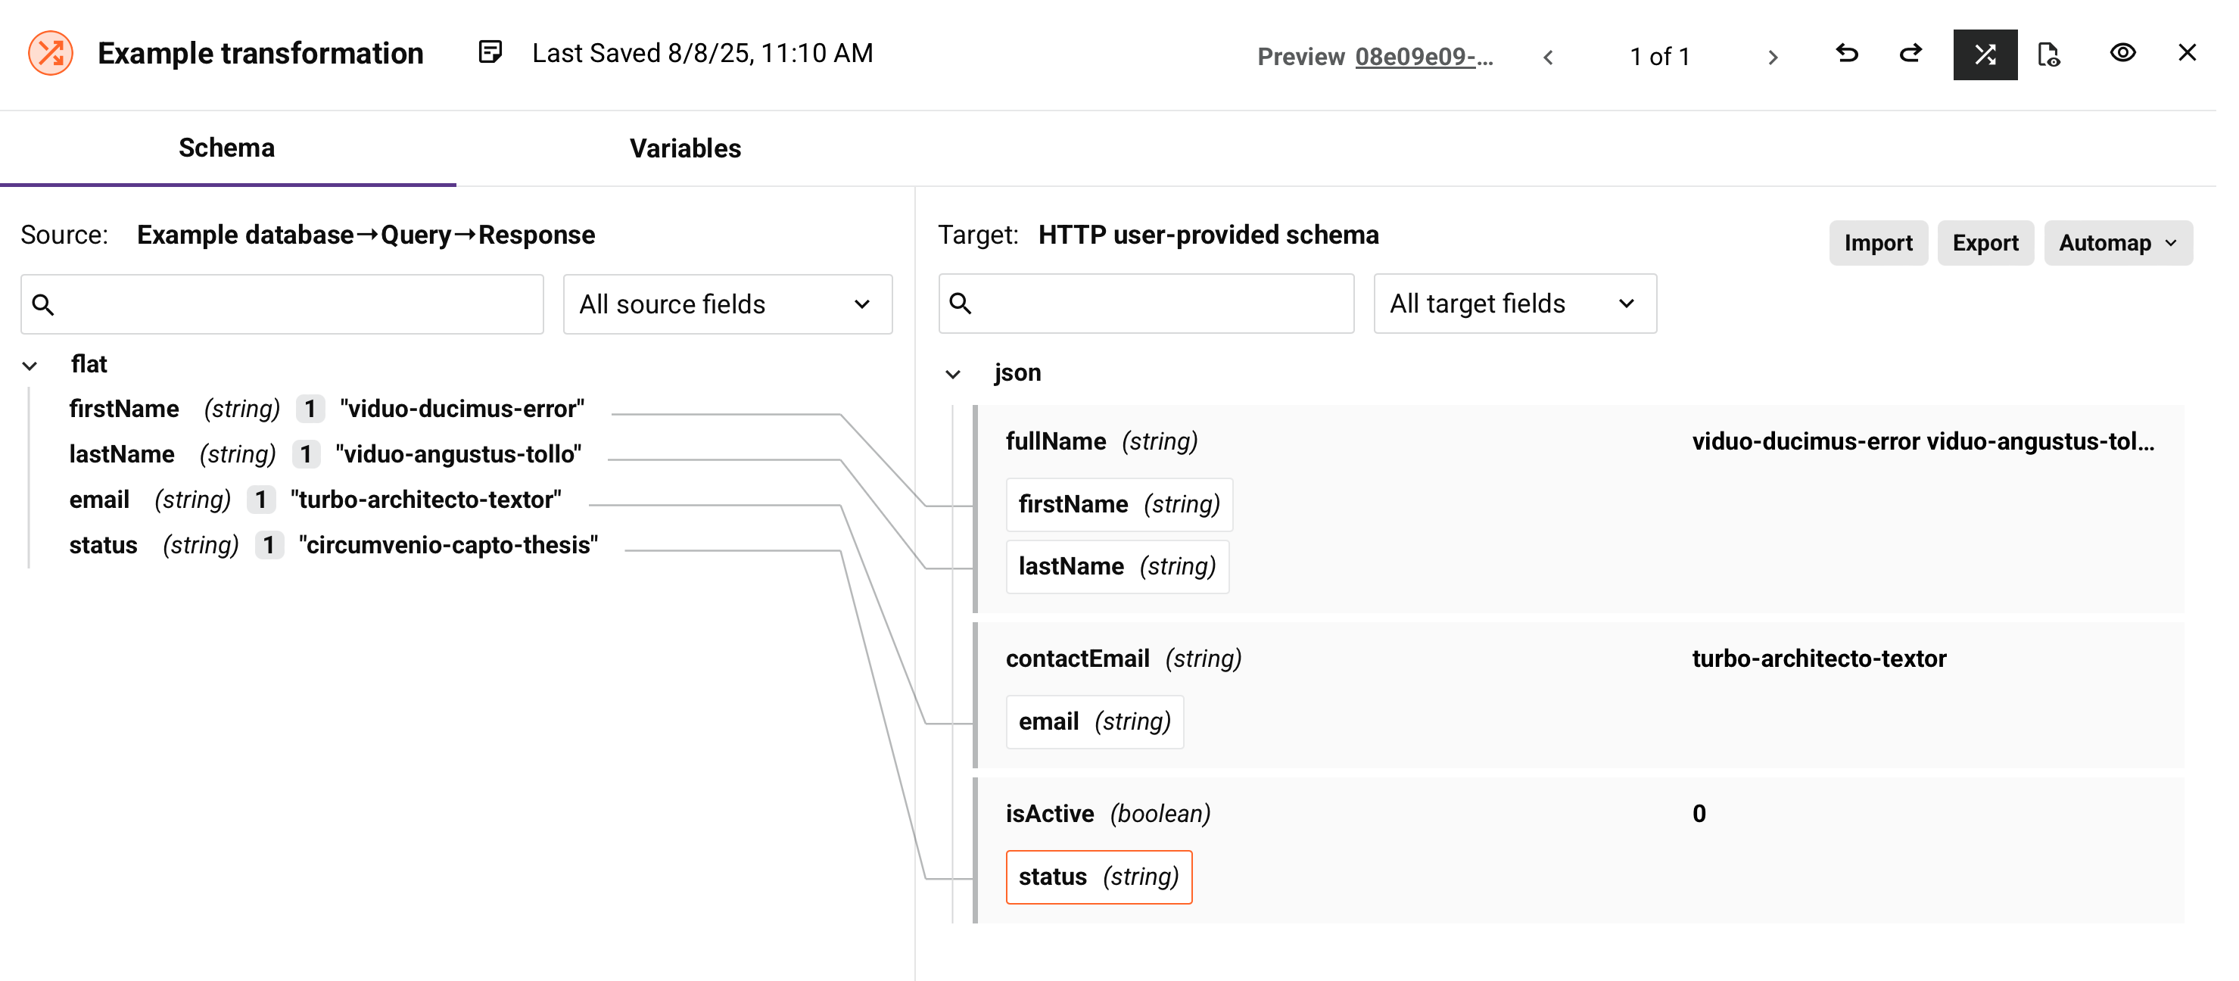Viewport: 2239px width, 981px height.
Task: Open the All source fields dropdown
Action: [x=727, y=304]
